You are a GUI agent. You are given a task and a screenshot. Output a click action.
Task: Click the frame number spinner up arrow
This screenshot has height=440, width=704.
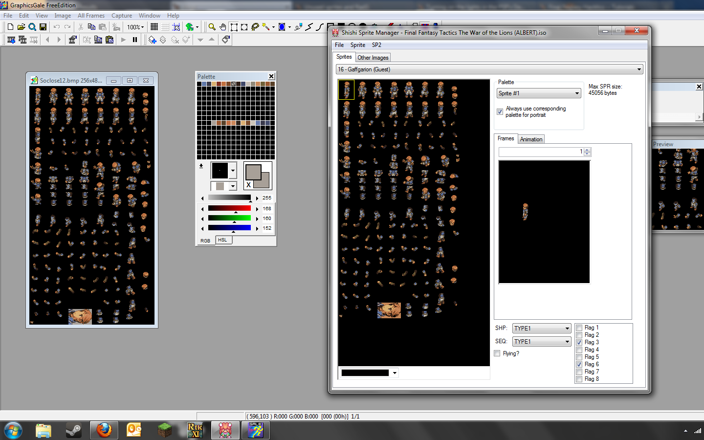tap(587, 150)
